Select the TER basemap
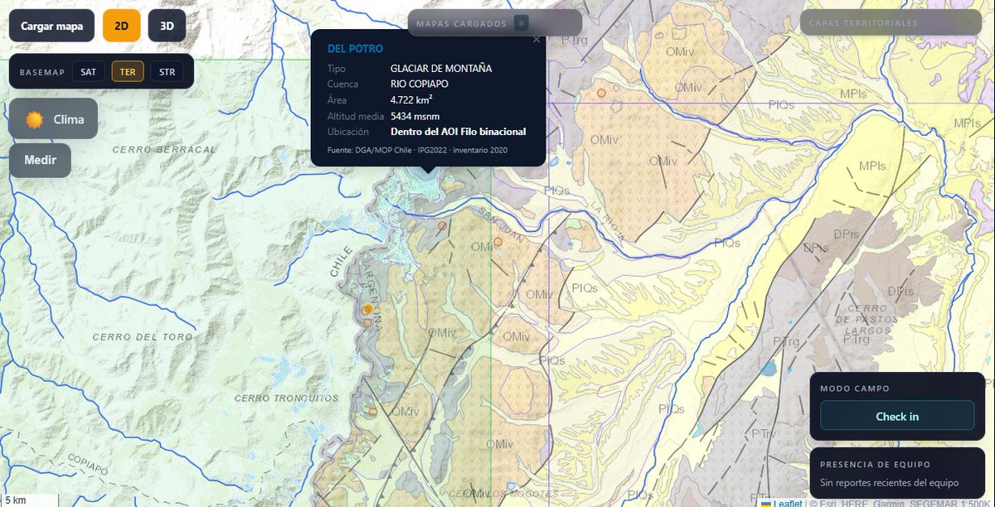Screen dimensions: 995x507 pos(128,71)
